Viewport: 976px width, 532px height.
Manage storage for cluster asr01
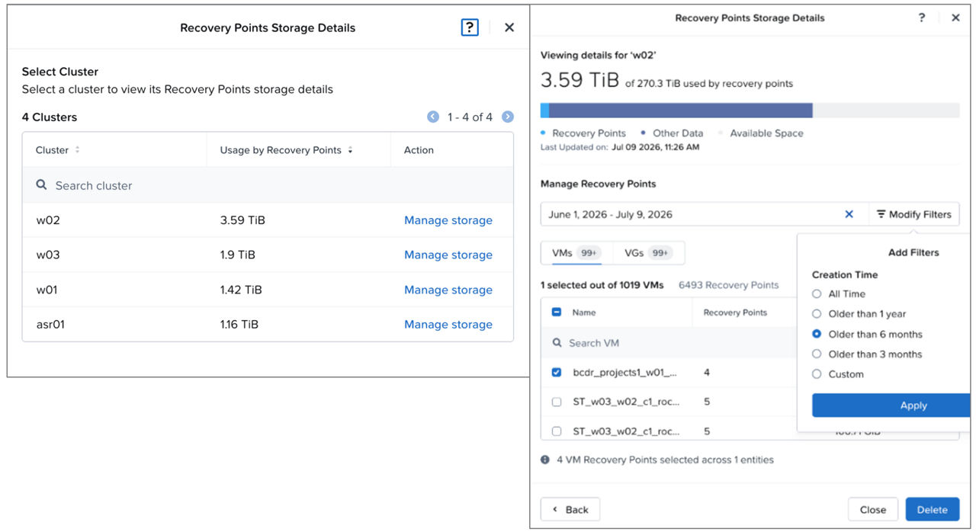click(448, 324)
